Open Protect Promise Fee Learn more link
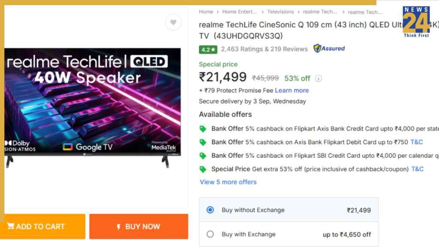Viewport: 439px width, 247px height. tap(292, 90)
